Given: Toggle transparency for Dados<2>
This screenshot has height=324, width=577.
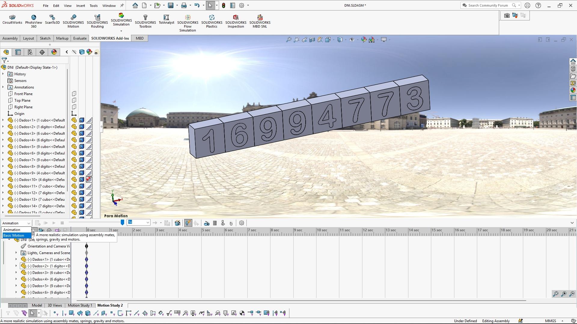Looking at the screenshot, I should pos(89,127).
